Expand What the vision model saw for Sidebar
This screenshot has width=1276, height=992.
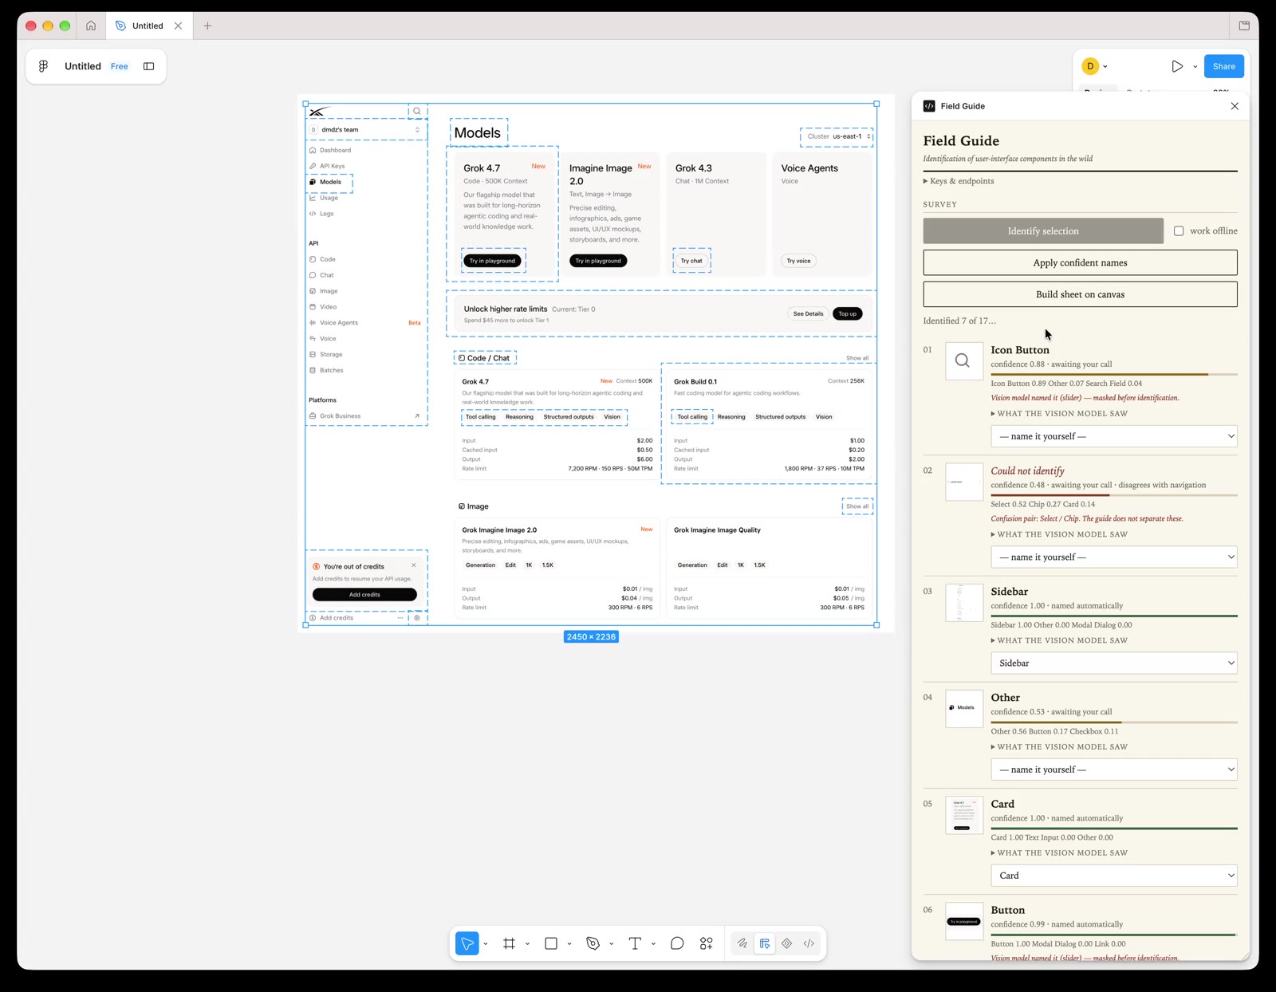tap(1059, 640)
